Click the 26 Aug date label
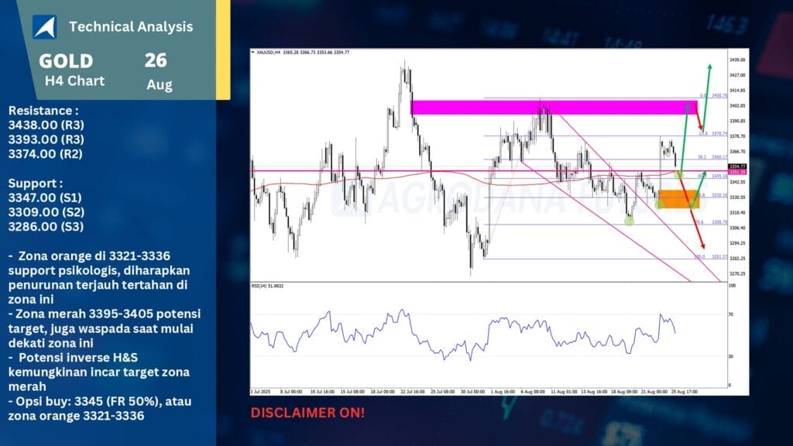Image resolution: width=793 pixels, height=446 pixels. click(x=156, y=71)
